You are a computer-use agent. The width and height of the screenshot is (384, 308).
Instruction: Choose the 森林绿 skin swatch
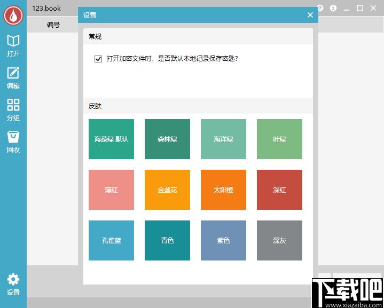[167, 139]
